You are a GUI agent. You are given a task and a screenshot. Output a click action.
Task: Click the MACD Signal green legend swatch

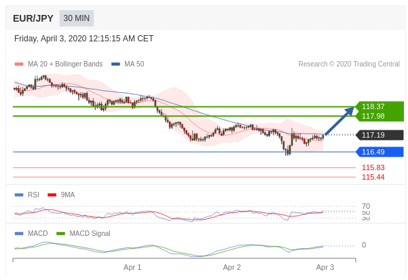click(x=60, y=233)
